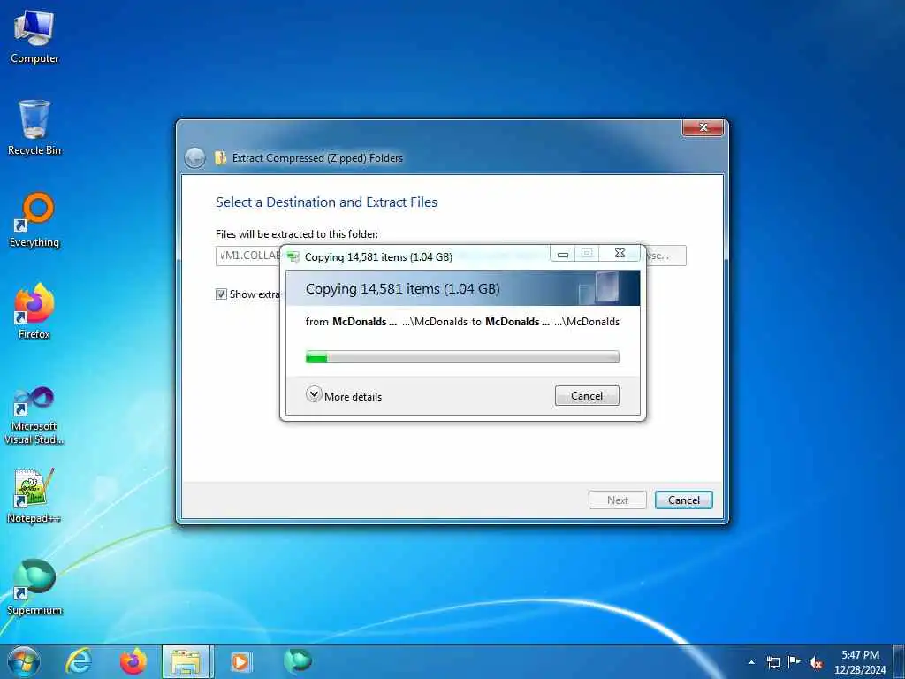Viewport: 905px width, 679px height.
Task: Open the Computer desktop icon
Action: [x=34, y=37]
